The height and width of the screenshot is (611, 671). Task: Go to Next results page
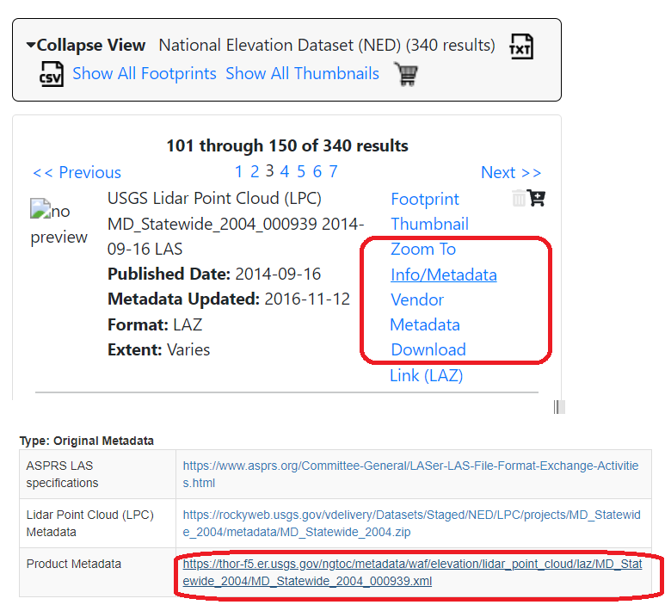511,173
